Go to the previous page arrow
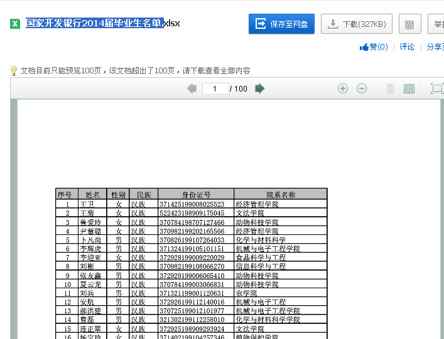444x339 pixels. click(192, 88)
